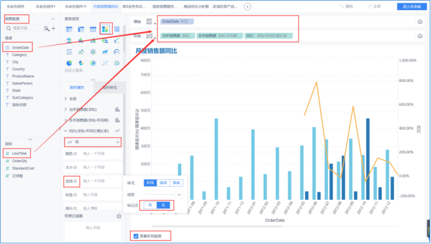Image resolution: width=431 pixels, height=244 pixels.
Task: Click the OrderDate 年月 field pill
Action: (177, 21)
